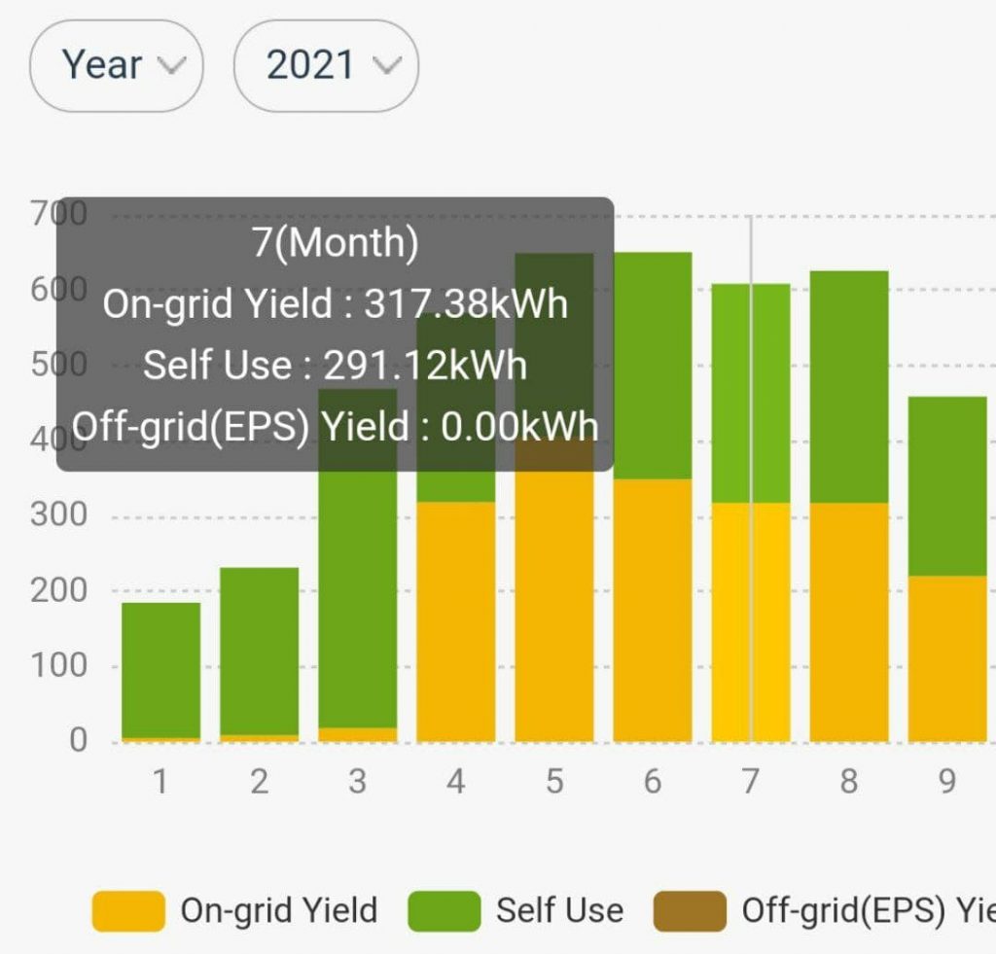Click x-axis label for month 5
The image size is (996, 954).
coord(554,782)
